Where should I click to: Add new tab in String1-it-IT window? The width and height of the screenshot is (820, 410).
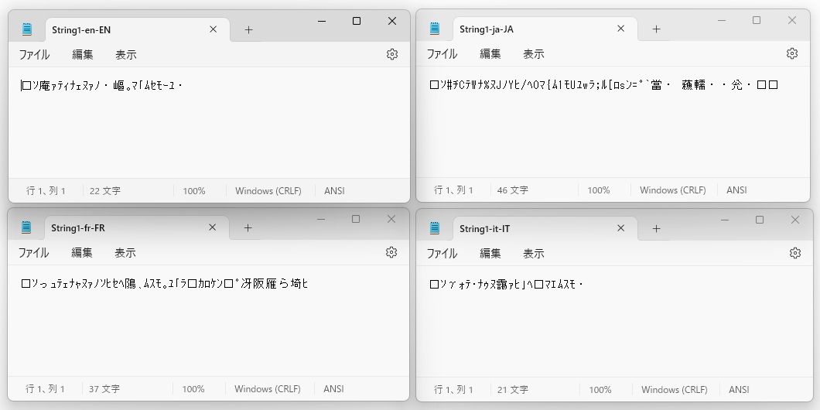[656, 229]
